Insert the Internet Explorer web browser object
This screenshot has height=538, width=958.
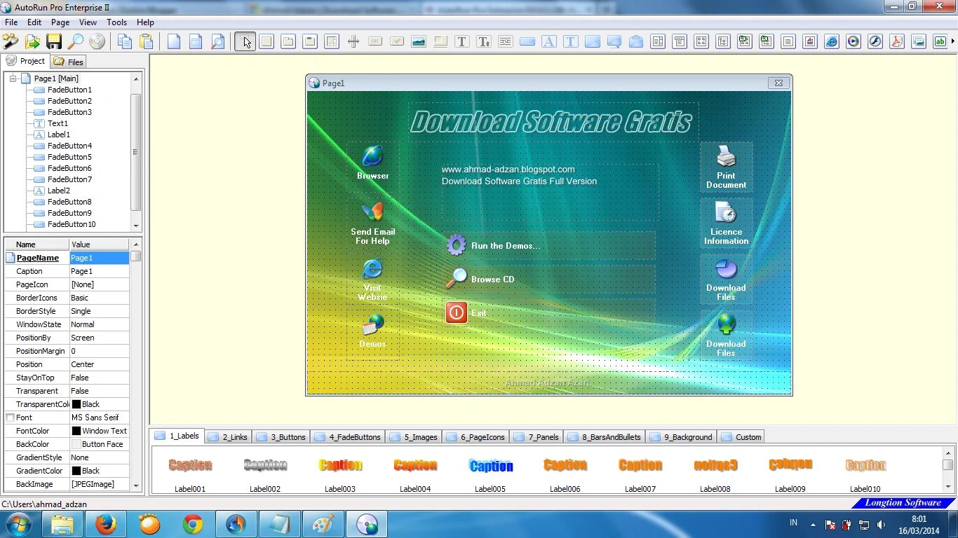click(832, 41)
